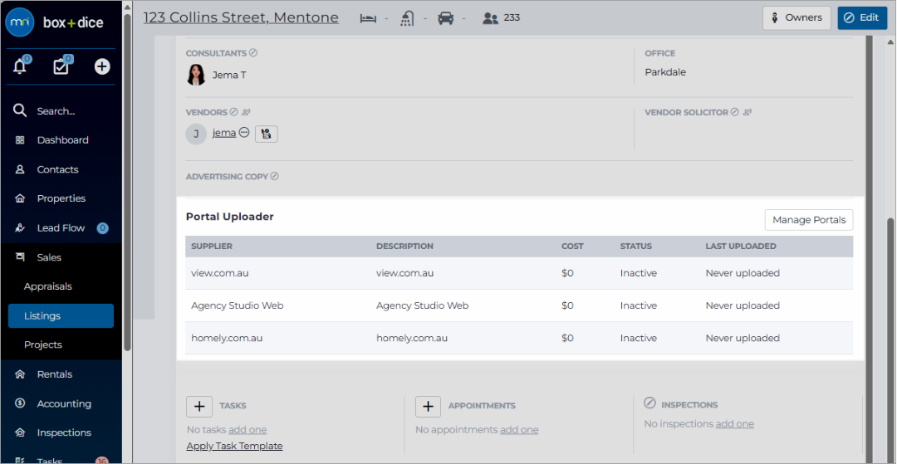This screenshot has width=897, height=464.
Task: Open the task checklist icon in sidebar
Action: pos(61,66)
